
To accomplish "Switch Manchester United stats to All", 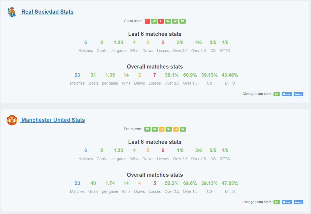I will [277, 202].
